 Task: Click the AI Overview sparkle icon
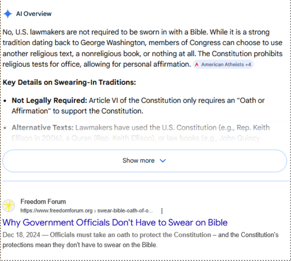point(8,14)
